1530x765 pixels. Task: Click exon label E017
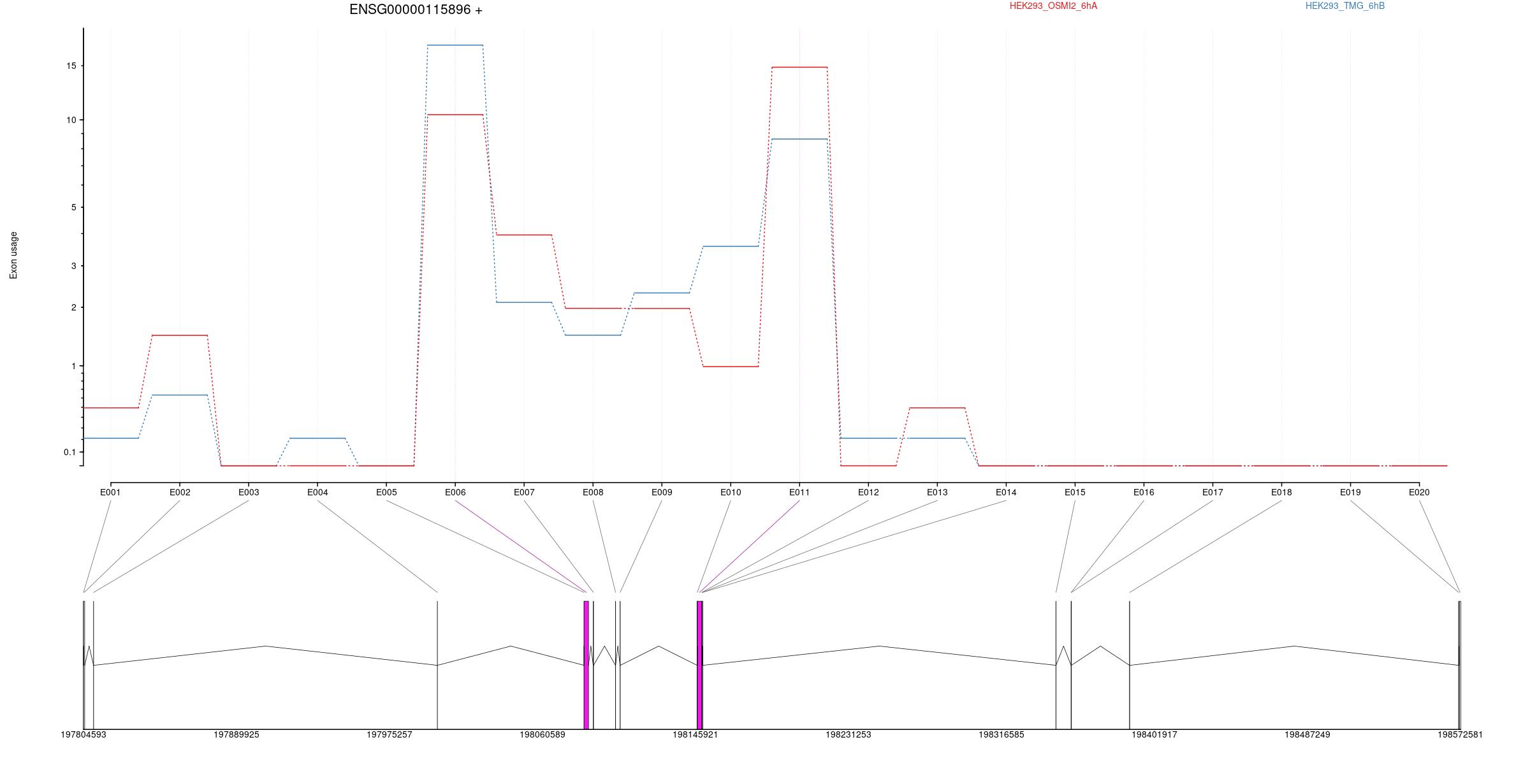click(1213, 492)
